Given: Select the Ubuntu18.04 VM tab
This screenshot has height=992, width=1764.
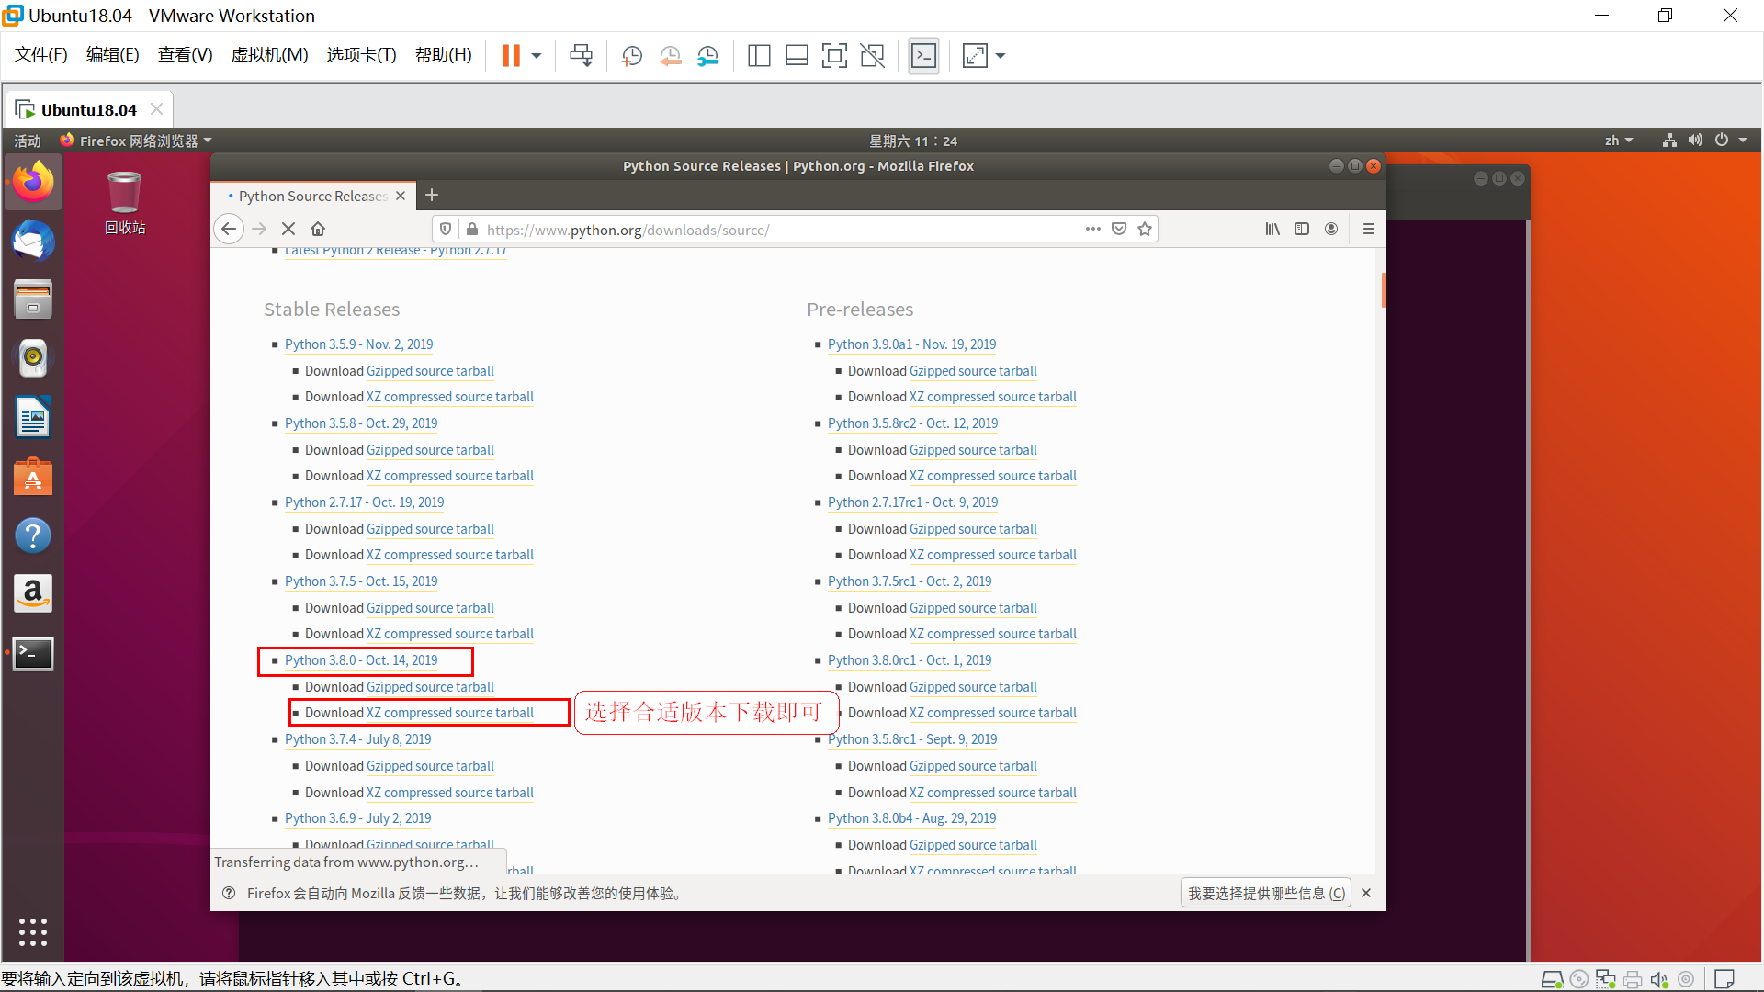Looking at the screenshot, I should (x=88, y=109).
